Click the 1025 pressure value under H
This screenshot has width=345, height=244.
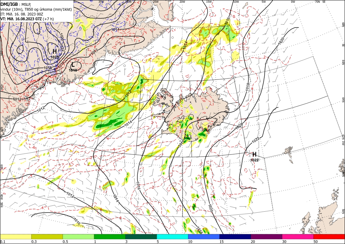55,57
